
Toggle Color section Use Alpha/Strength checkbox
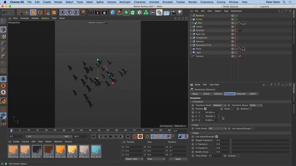253,129
